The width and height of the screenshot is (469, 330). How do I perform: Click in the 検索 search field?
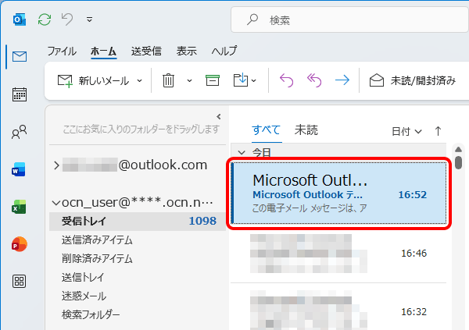click(349, 20)
